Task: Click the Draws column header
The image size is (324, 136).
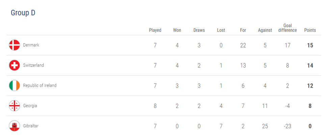Action: [199, 30]
